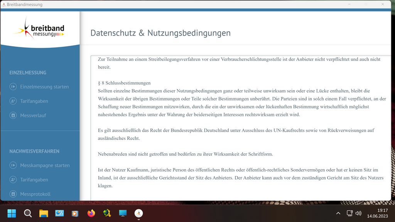Screen dimensions: 395x222
Task: Open the Control Panel taskbar icon
Action: point(59,213)
